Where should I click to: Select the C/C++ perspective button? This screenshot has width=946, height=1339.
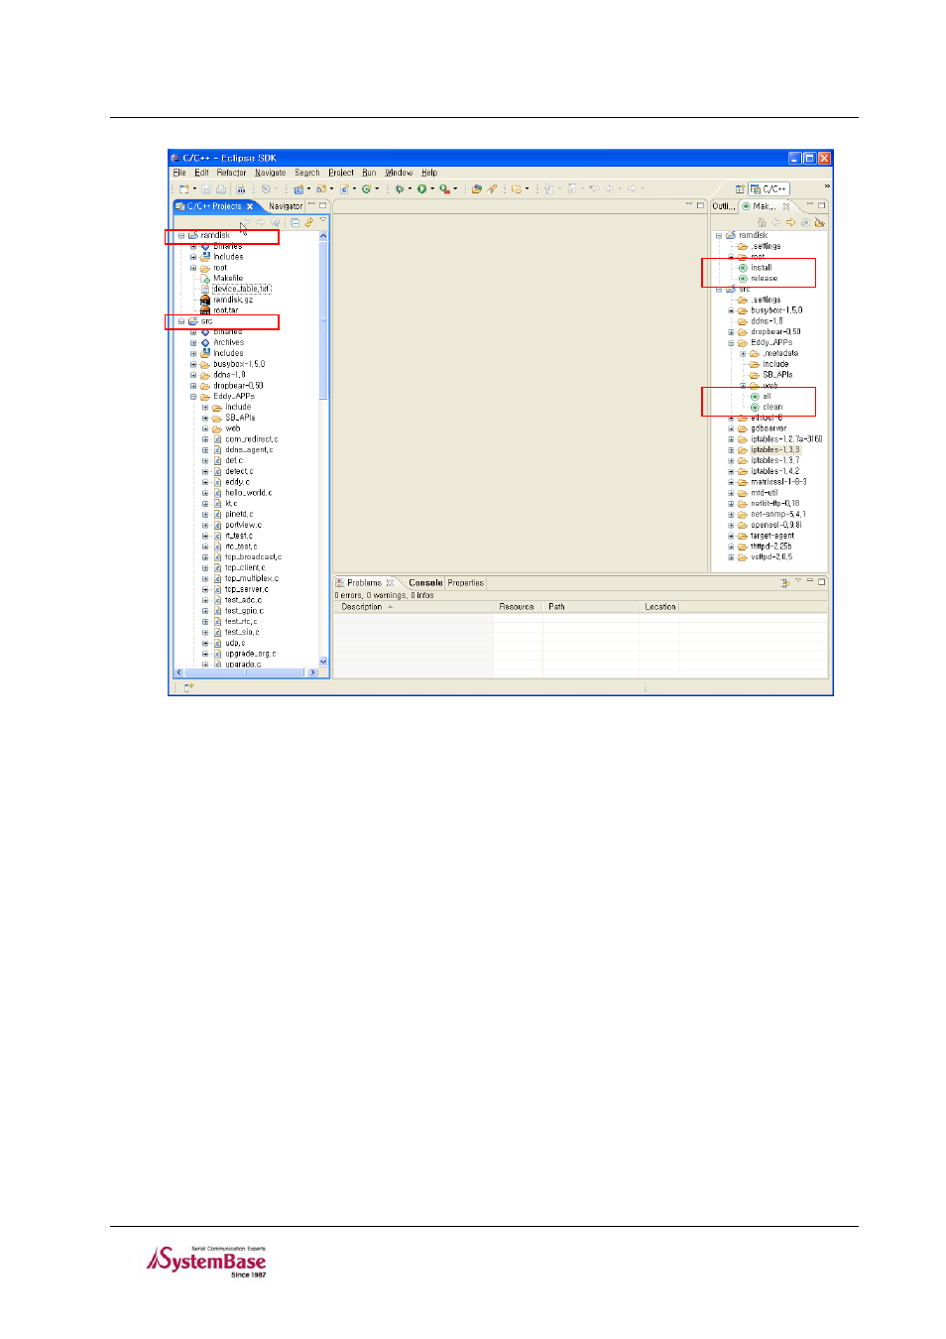coord(769,188)
